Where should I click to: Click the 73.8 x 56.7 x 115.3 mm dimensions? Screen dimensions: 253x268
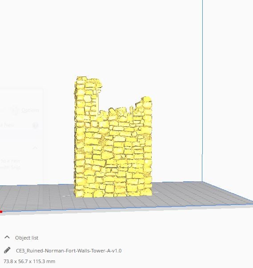pos(29,261)
